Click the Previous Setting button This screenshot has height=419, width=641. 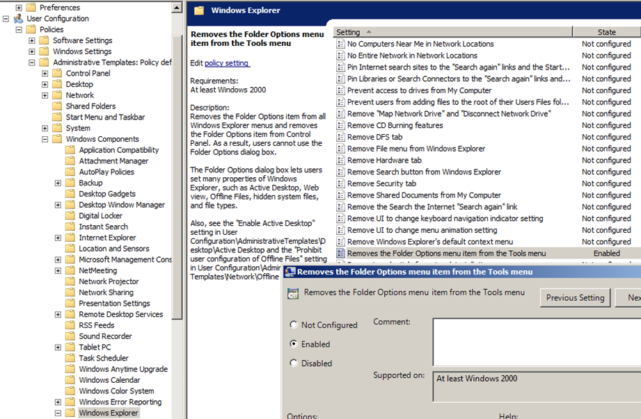(575, 298)
